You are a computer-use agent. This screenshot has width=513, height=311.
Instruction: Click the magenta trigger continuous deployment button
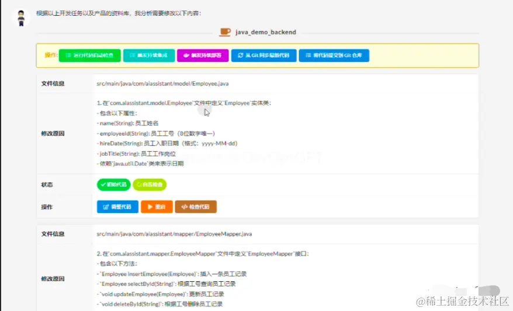coord(203,55)
